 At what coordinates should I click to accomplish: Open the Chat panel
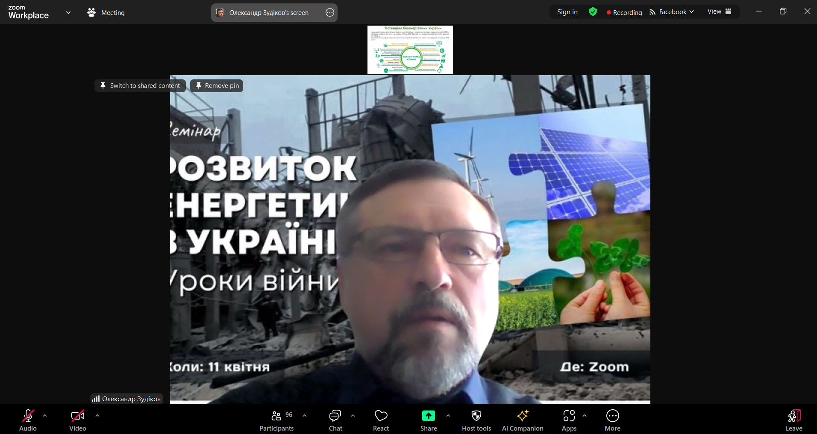click(335, 421)
